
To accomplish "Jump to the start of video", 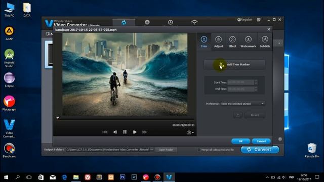I will point(105,132).
